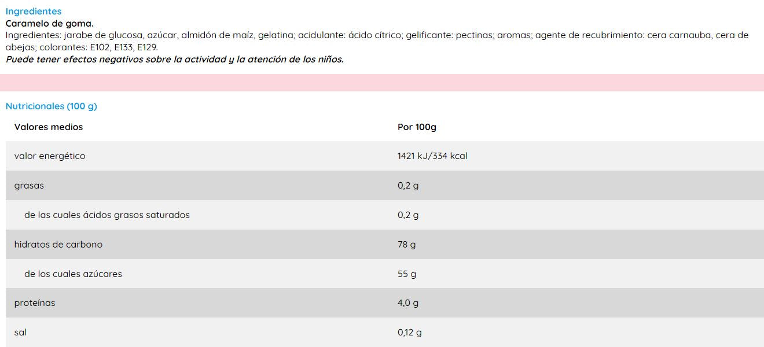Click the bold Caramelo de goma text
Screen dimensions: 764x347
tap(49, 23)
